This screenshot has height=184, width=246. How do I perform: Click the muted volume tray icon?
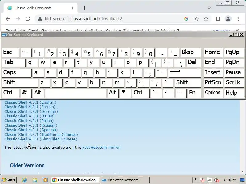click(x=217, y=180)
